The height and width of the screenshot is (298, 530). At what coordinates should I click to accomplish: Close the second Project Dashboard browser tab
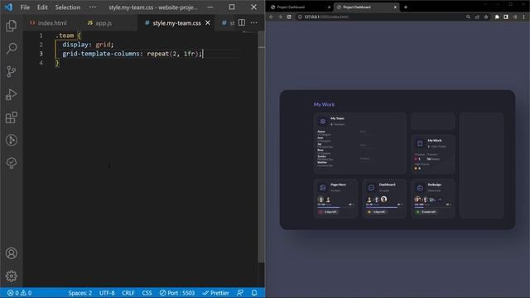click(395, 7)
